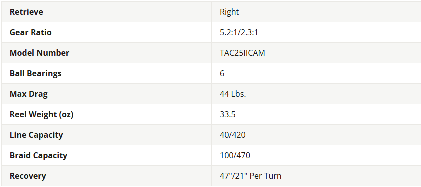Click the Model Number label

tap(39, 53)
